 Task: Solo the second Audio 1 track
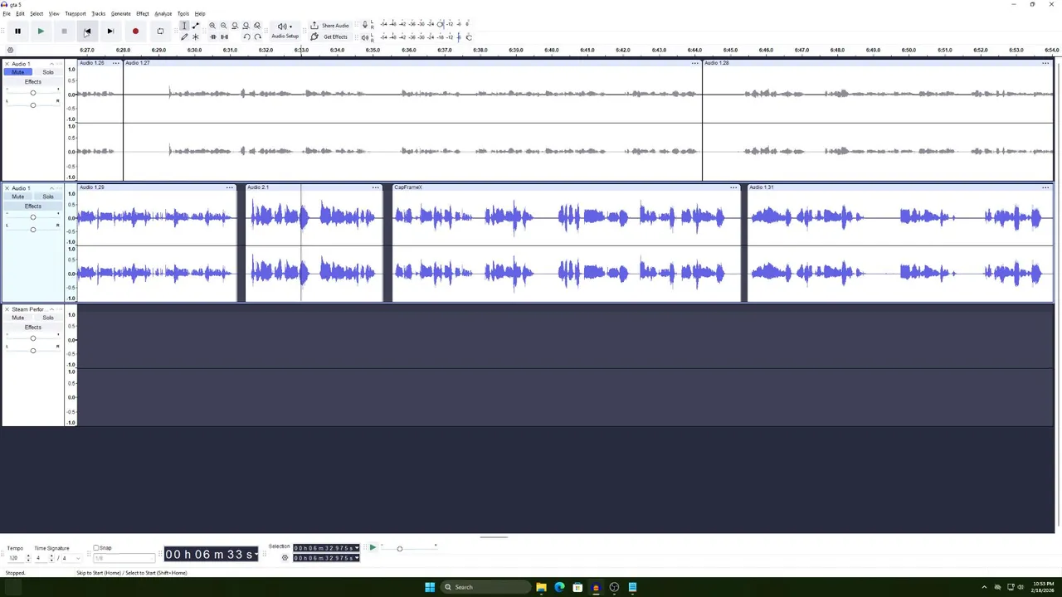point(48,197)
